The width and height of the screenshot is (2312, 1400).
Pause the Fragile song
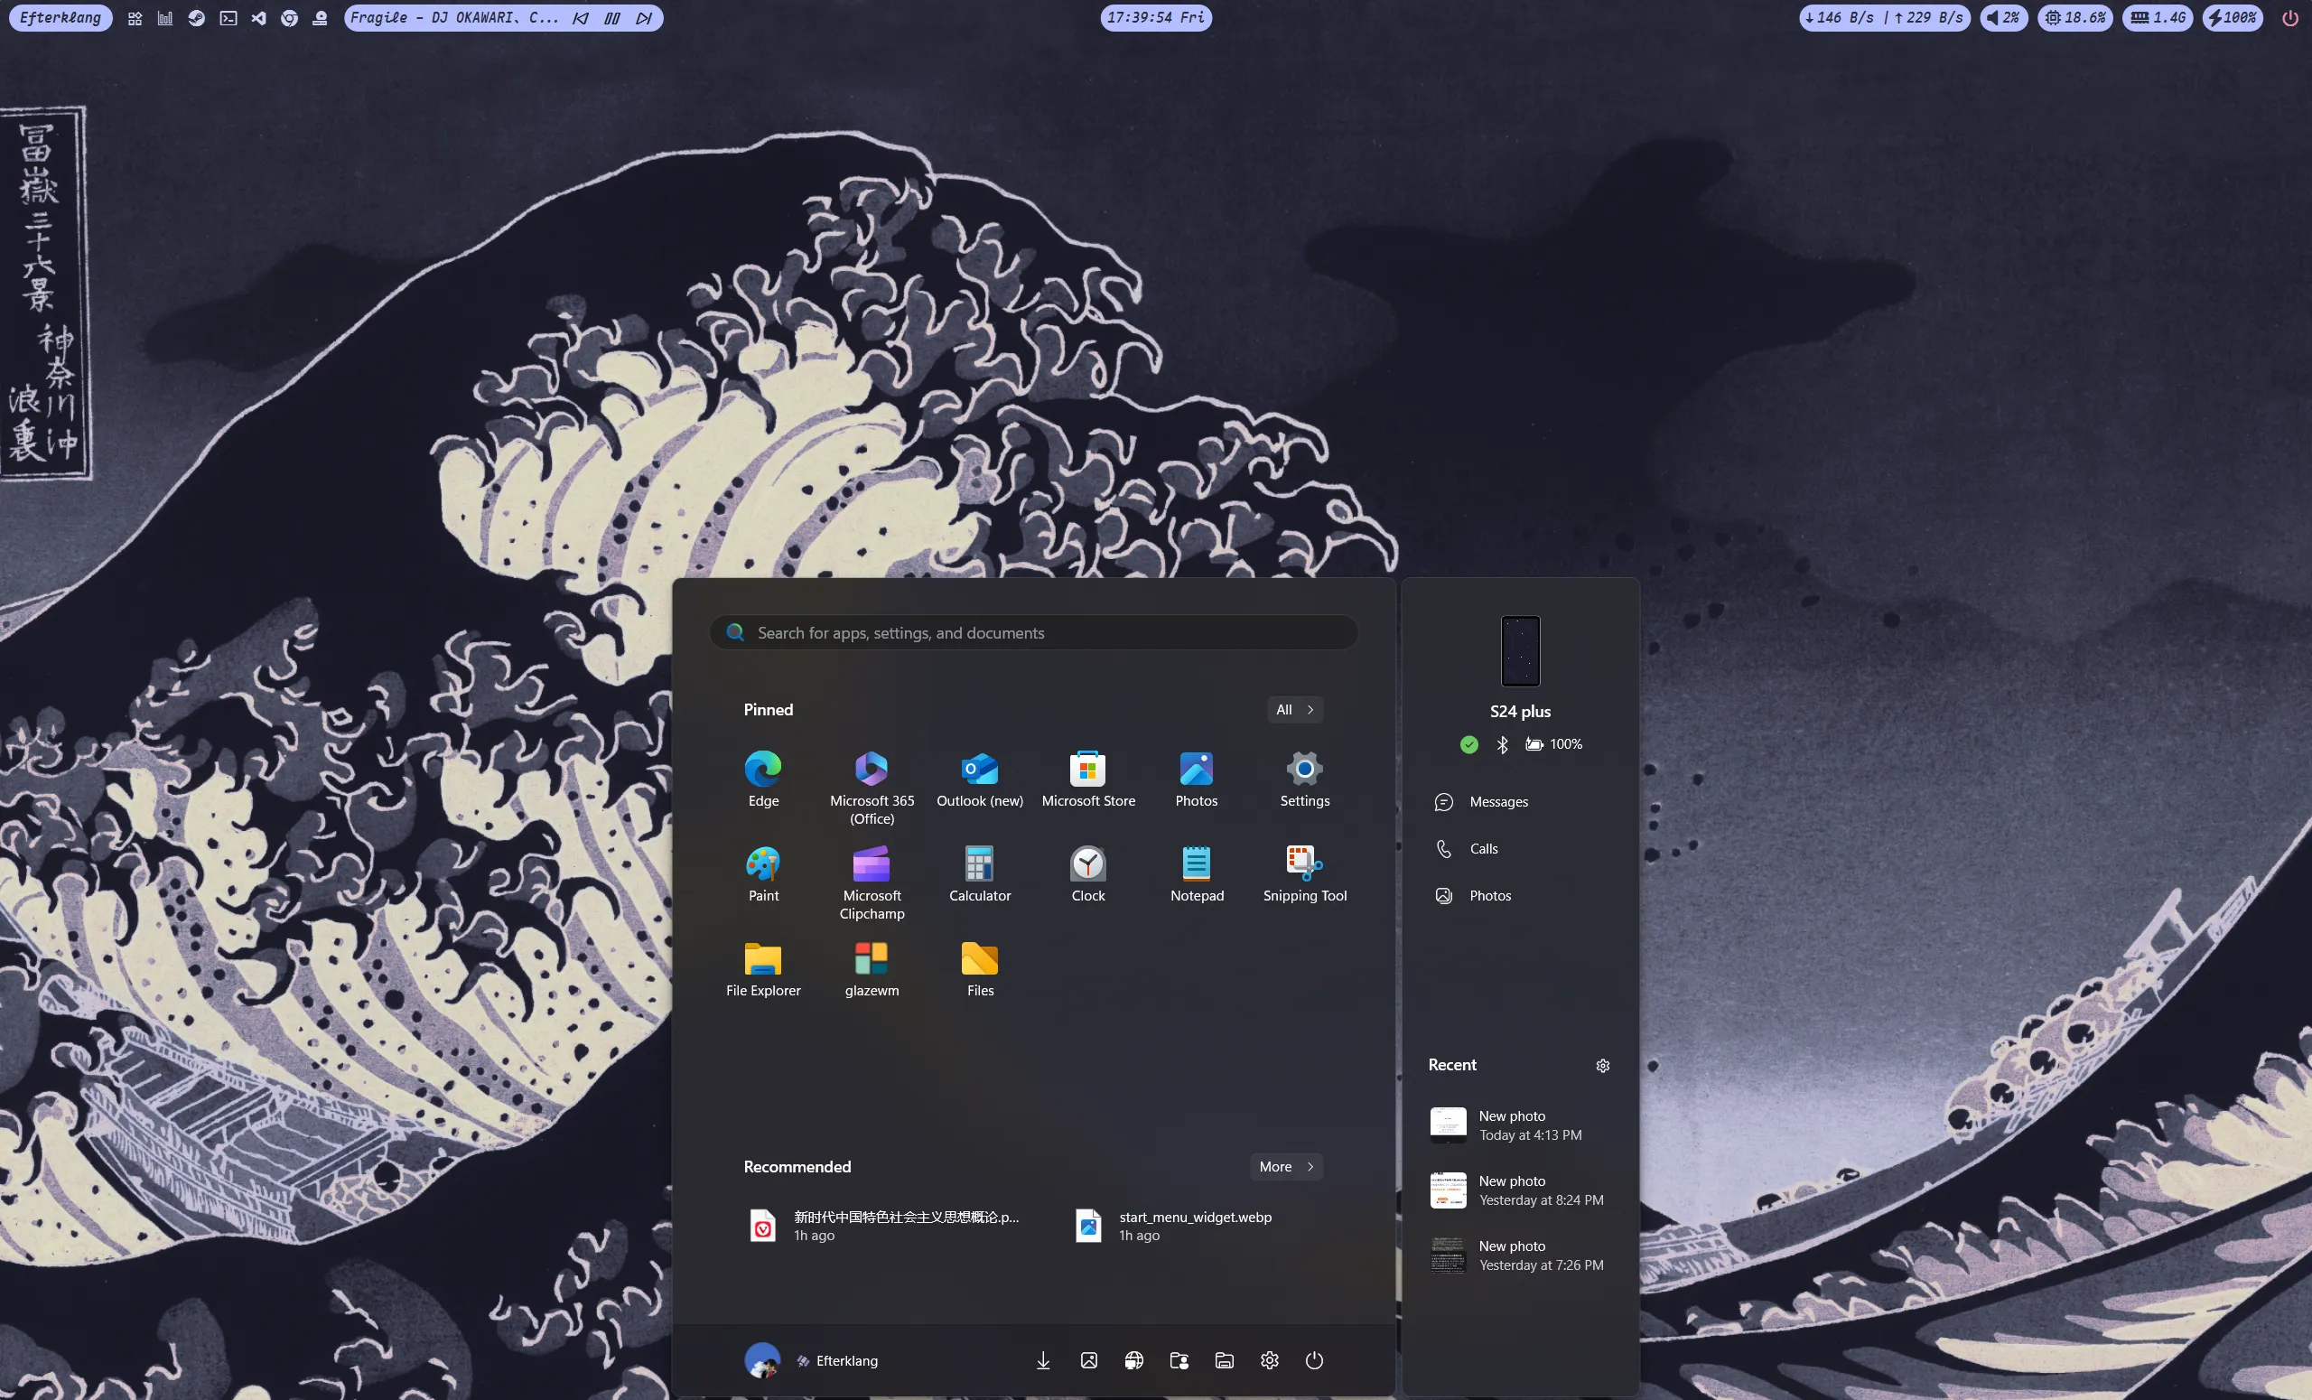click(x=611, y=18)
